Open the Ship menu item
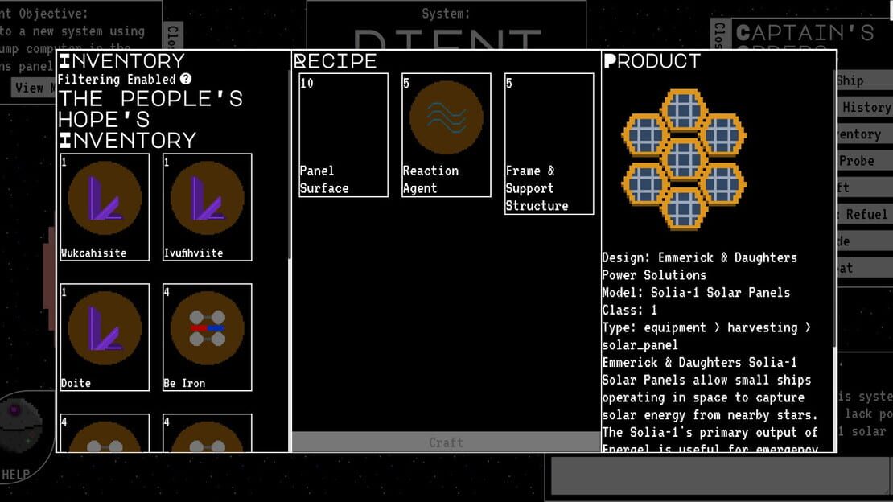 click(x=865, y=80)
